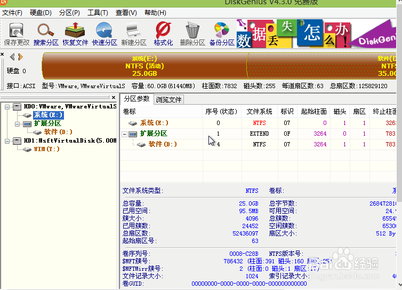Click the 系统(E:) 25.0GB partition bar
Screen dimensions: 402x290
coord(144,66)
